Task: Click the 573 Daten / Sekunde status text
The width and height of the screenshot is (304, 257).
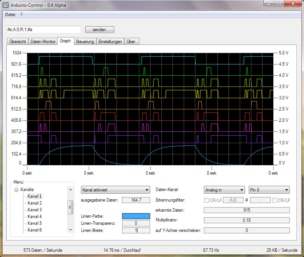Action: (x=43, y=250)
